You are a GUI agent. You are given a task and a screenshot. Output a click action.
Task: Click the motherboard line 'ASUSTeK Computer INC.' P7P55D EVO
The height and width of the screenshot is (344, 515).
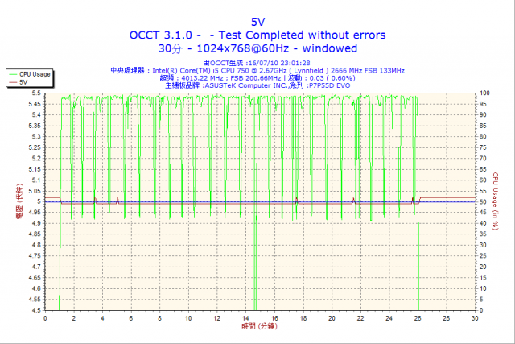(257, 85)
